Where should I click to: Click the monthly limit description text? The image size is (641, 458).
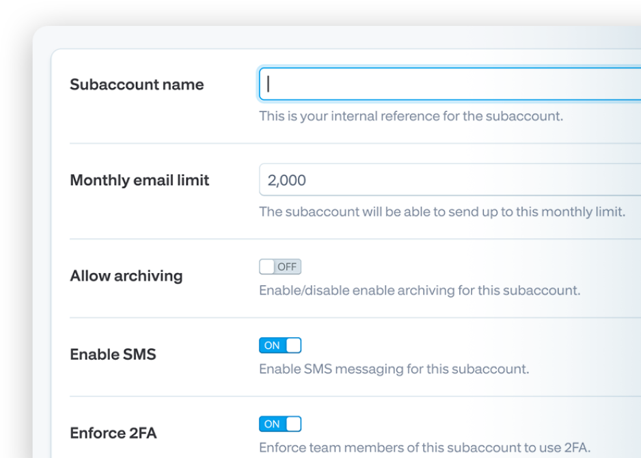pyautogui.click(x=441, y=212)
